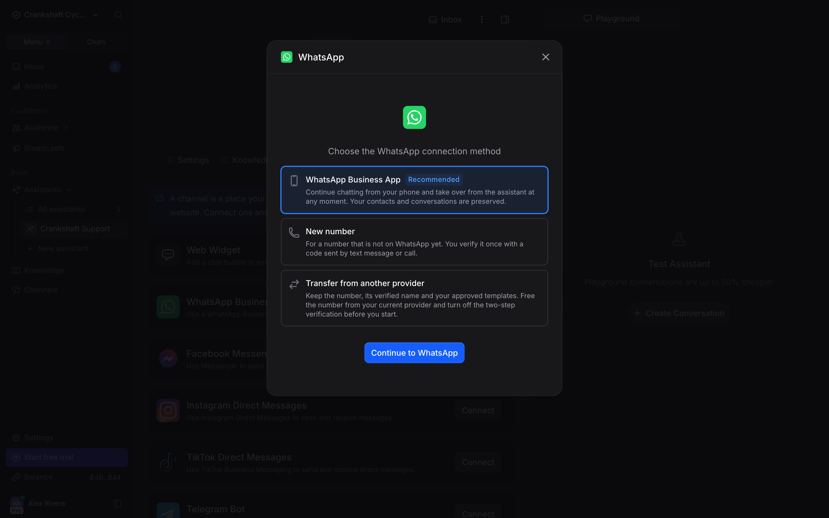
Task: Click the WhatsApp icon in dialog header
Action: click(x=286, y=57)
